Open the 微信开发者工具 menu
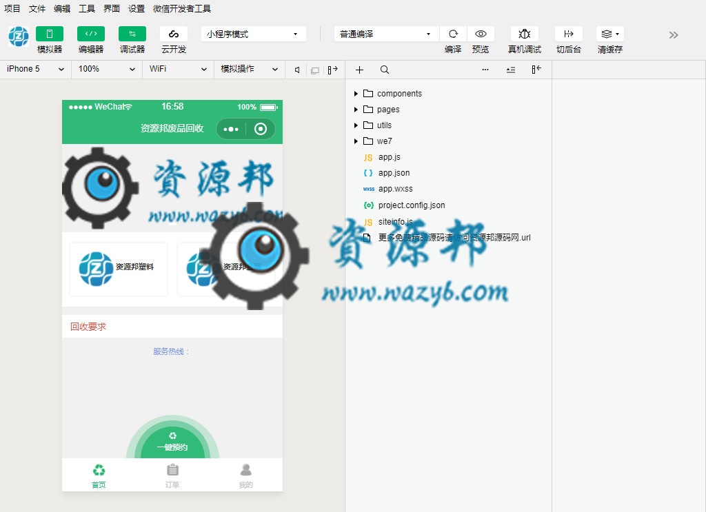Viewport: 706px width, 512px height. coord(182,8)
